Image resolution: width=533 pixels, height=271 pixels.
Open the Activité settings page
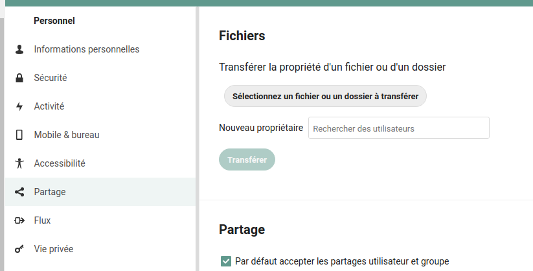(x=49, y=106)
